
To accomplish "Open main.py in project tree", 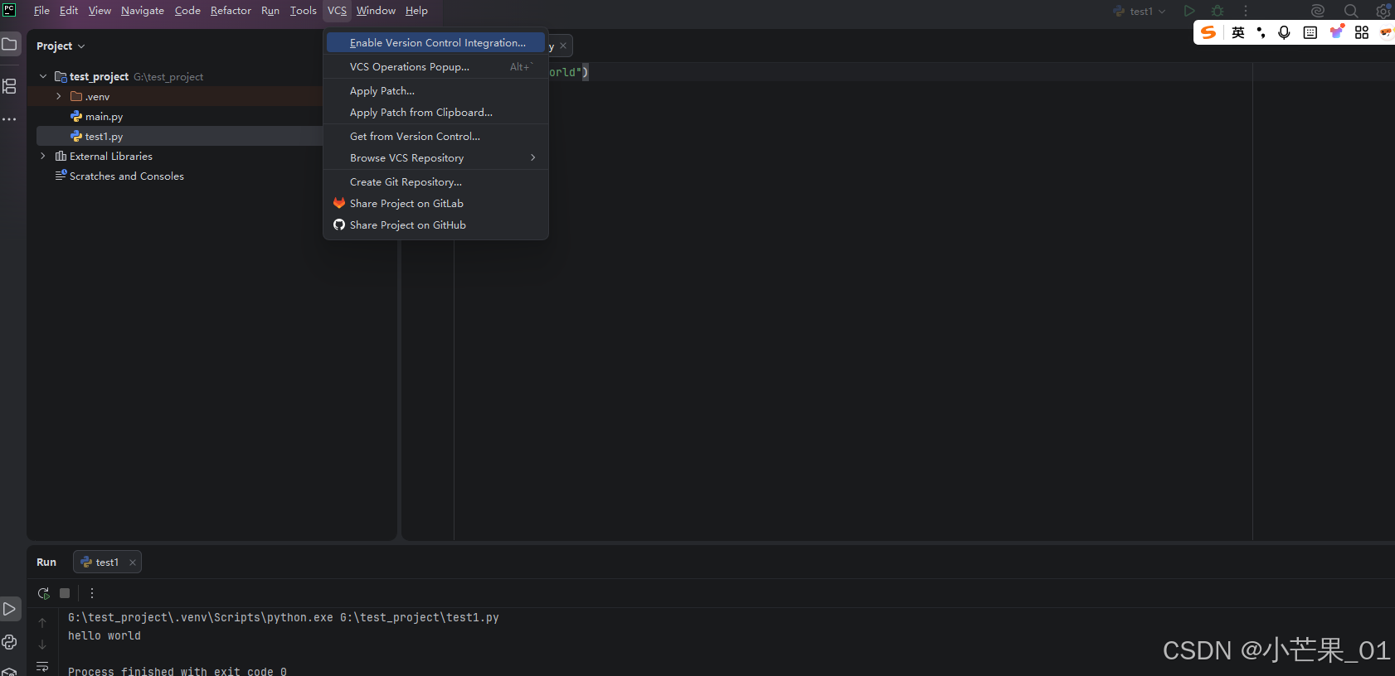I will tap(104, 116).
